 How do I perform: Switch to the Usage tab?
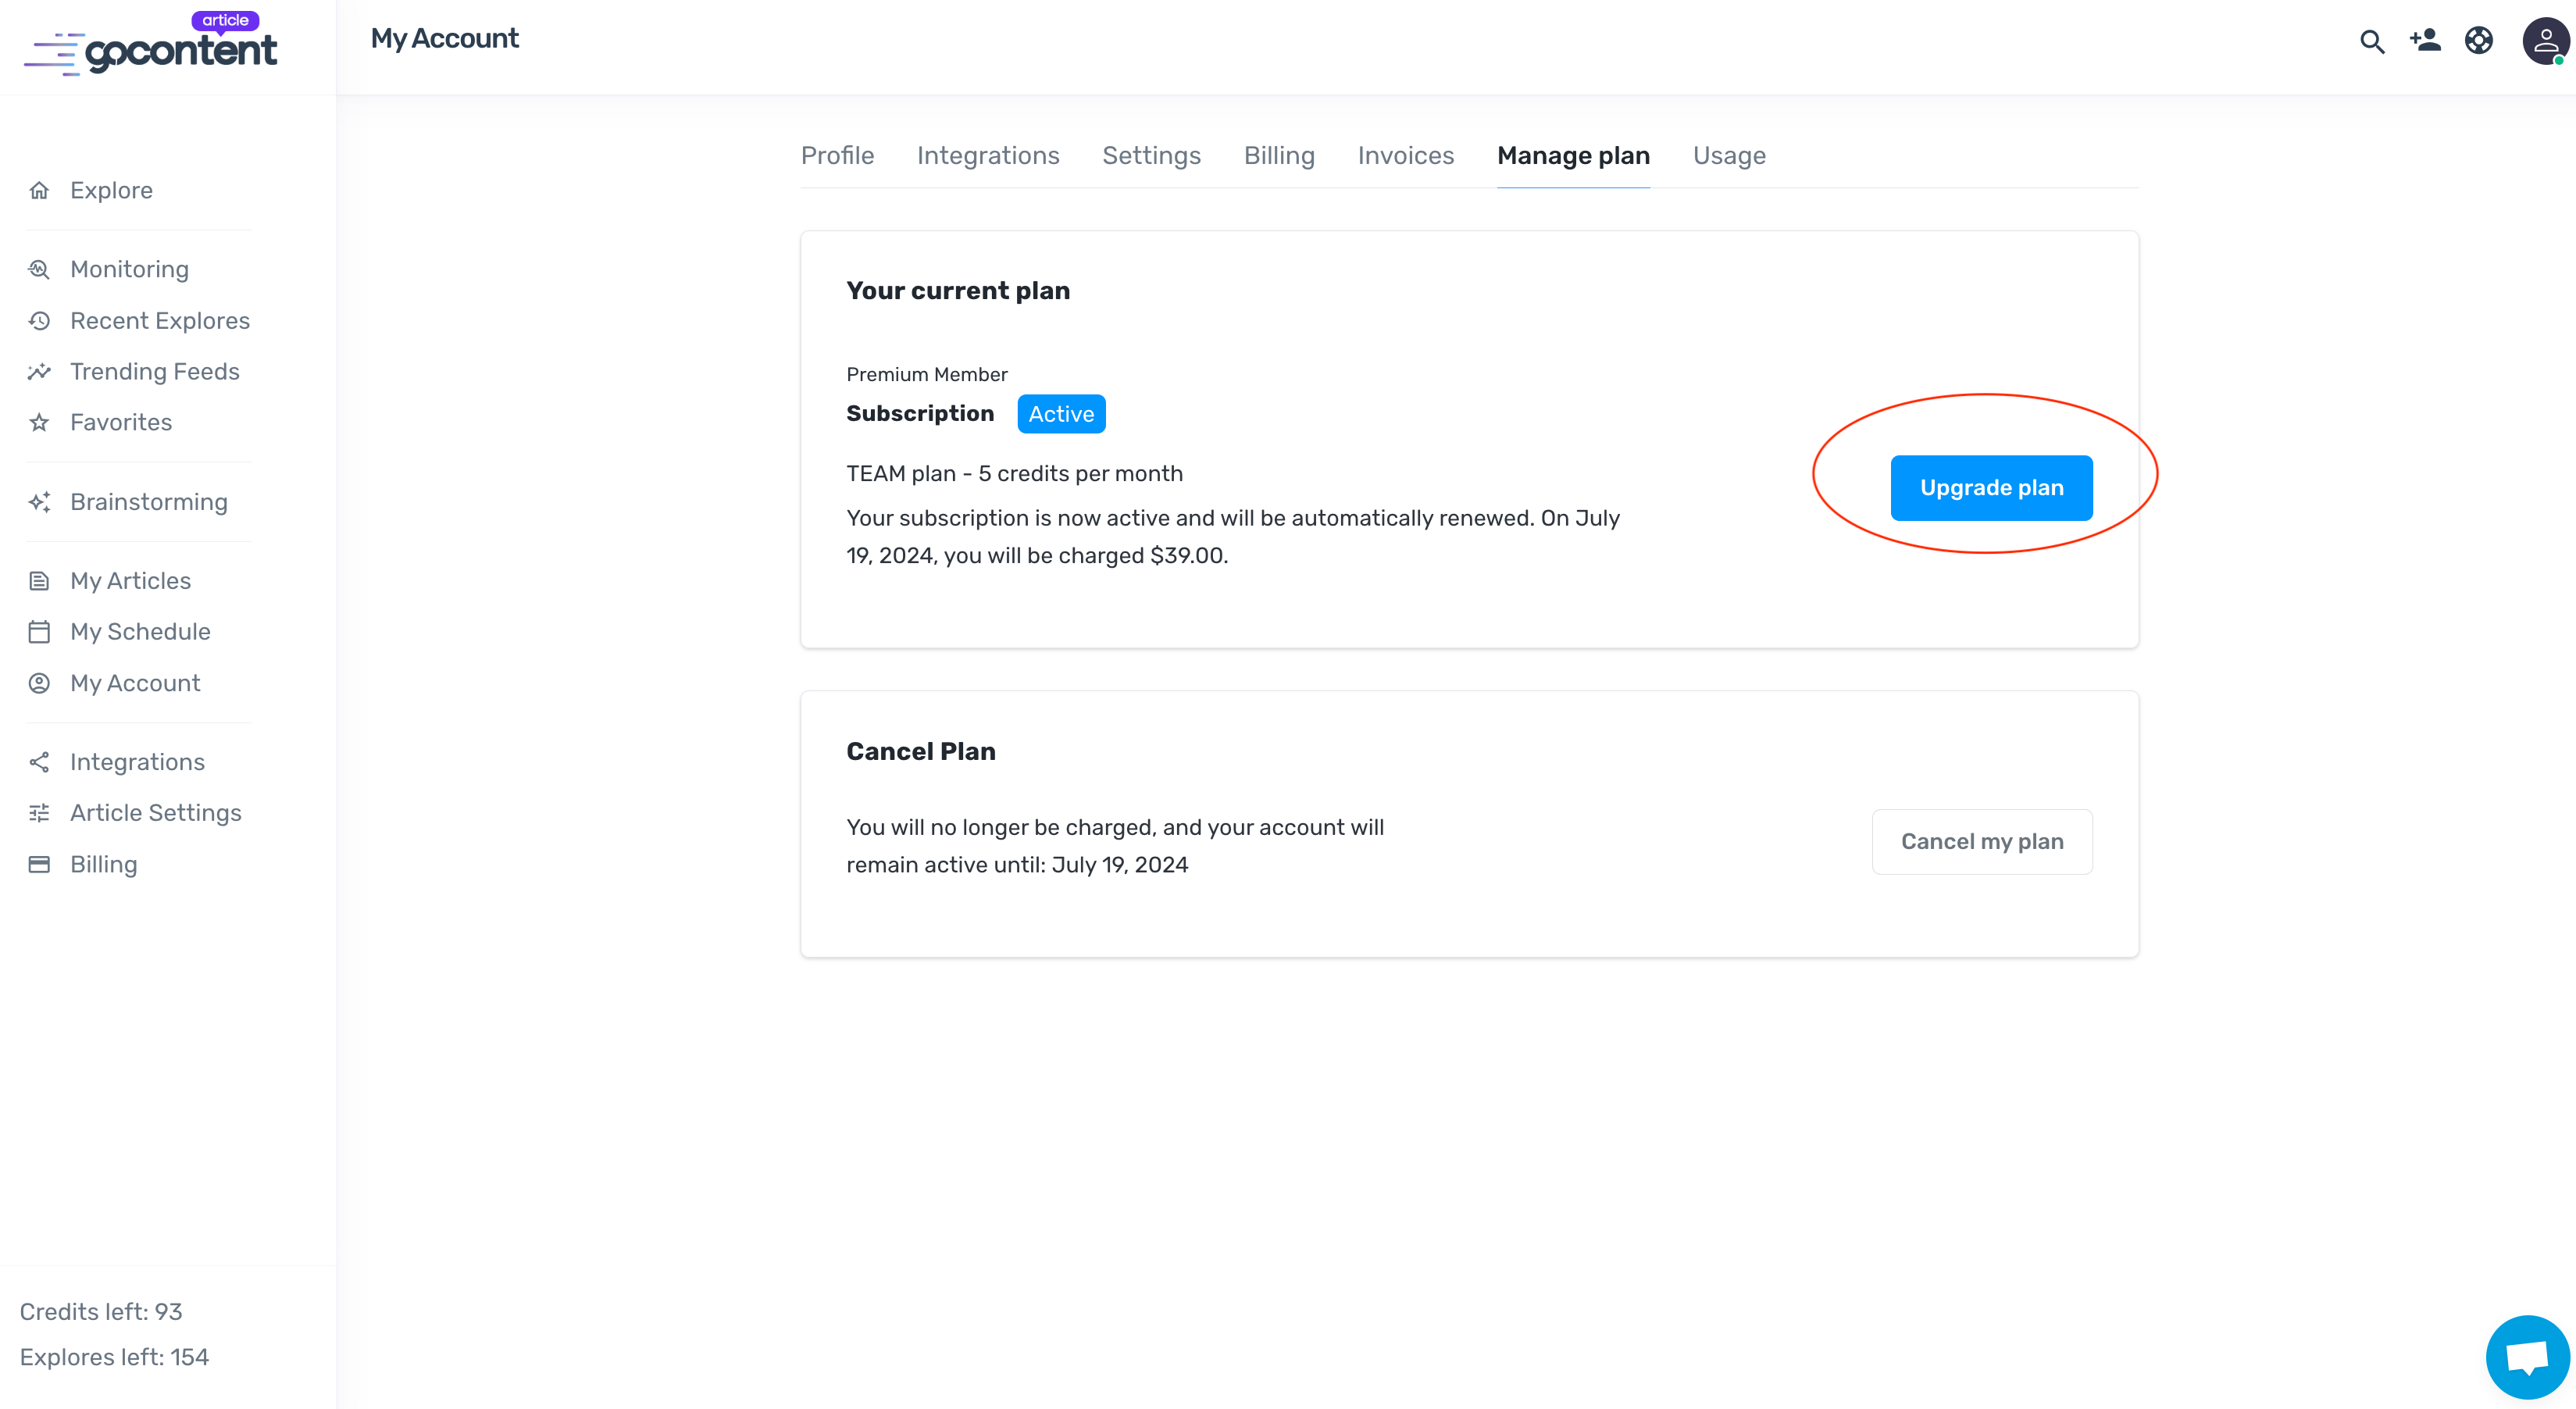pyautogui.click(x=1729, y=156)
